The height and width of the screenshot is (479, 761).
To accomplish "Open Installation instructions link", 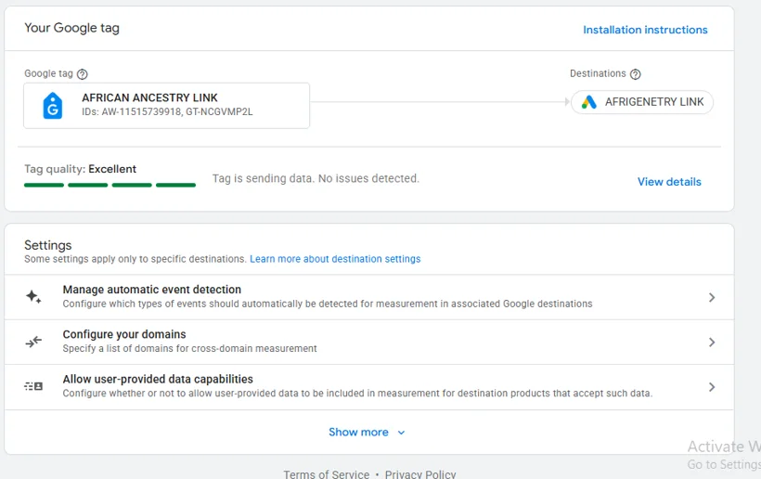I will (645, 30).
